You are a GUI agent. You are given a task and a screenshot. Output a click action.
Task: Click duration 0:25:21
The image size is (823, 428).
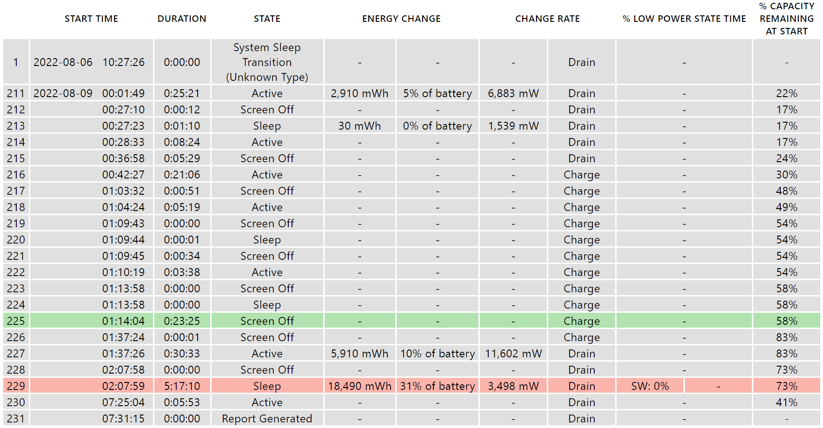click(182, 93)
